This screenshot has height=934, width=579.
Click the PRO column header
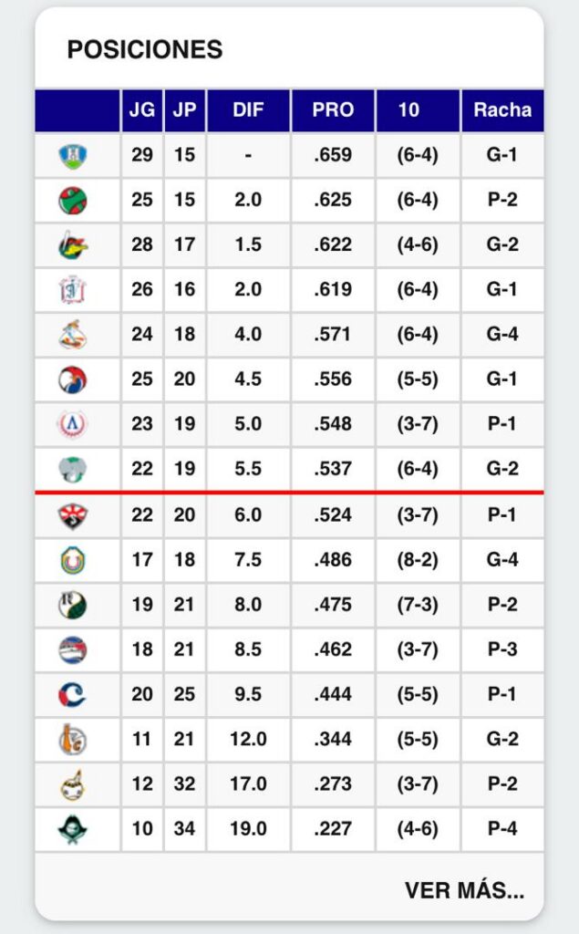tap(333, 110)
